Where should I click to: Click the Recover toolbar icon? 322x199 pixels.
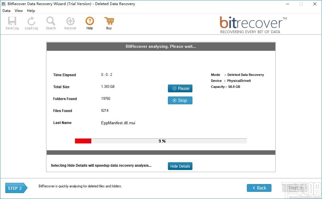click(70, 23)
